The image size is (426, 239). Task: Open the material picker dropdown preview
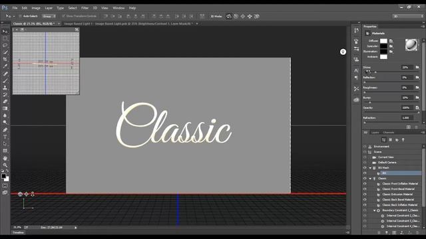click(x=412, y=44)
